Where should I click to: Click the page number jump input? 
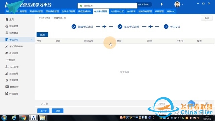point(202,104)
